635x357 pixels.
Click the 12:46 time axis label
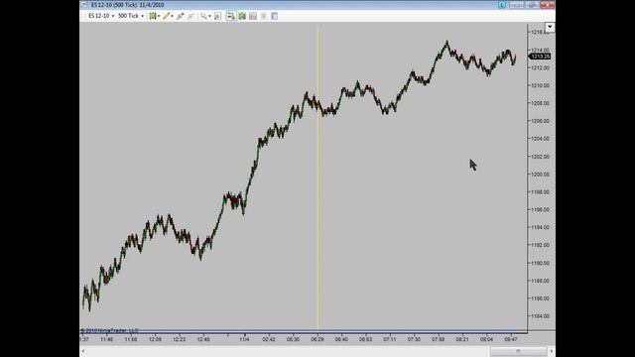(203, 339)
